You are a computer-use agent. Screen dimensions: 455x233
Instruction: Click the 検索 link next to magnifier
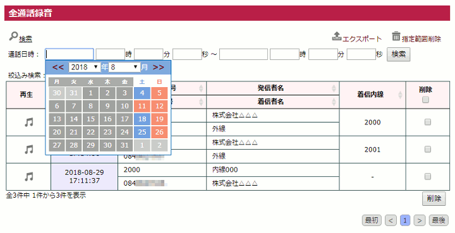pyautogui.click(x=25, y=39)
